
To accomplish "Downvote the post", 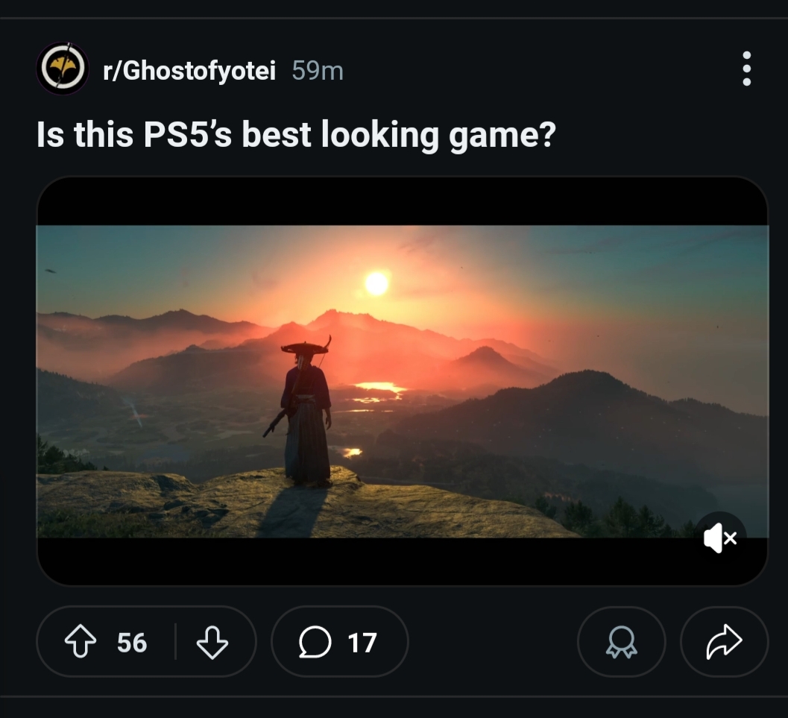I will coord(212,642).
